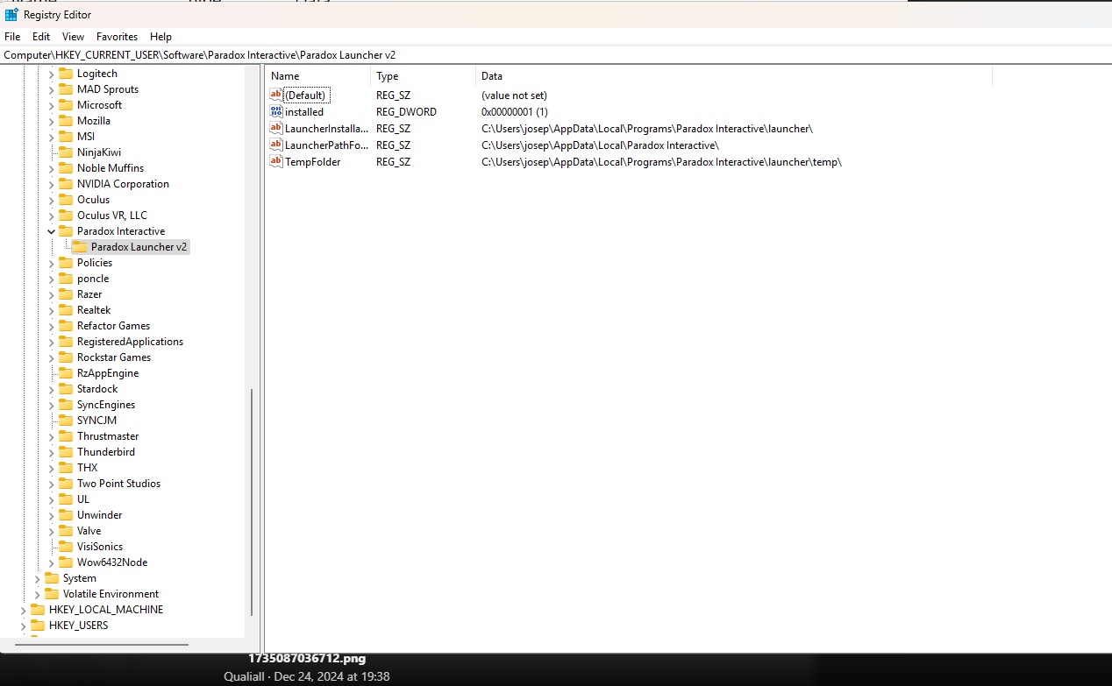This screenshot has width=1112, height=686.
Task: Select the (Default) string value icon
Action: coord(276,95)
